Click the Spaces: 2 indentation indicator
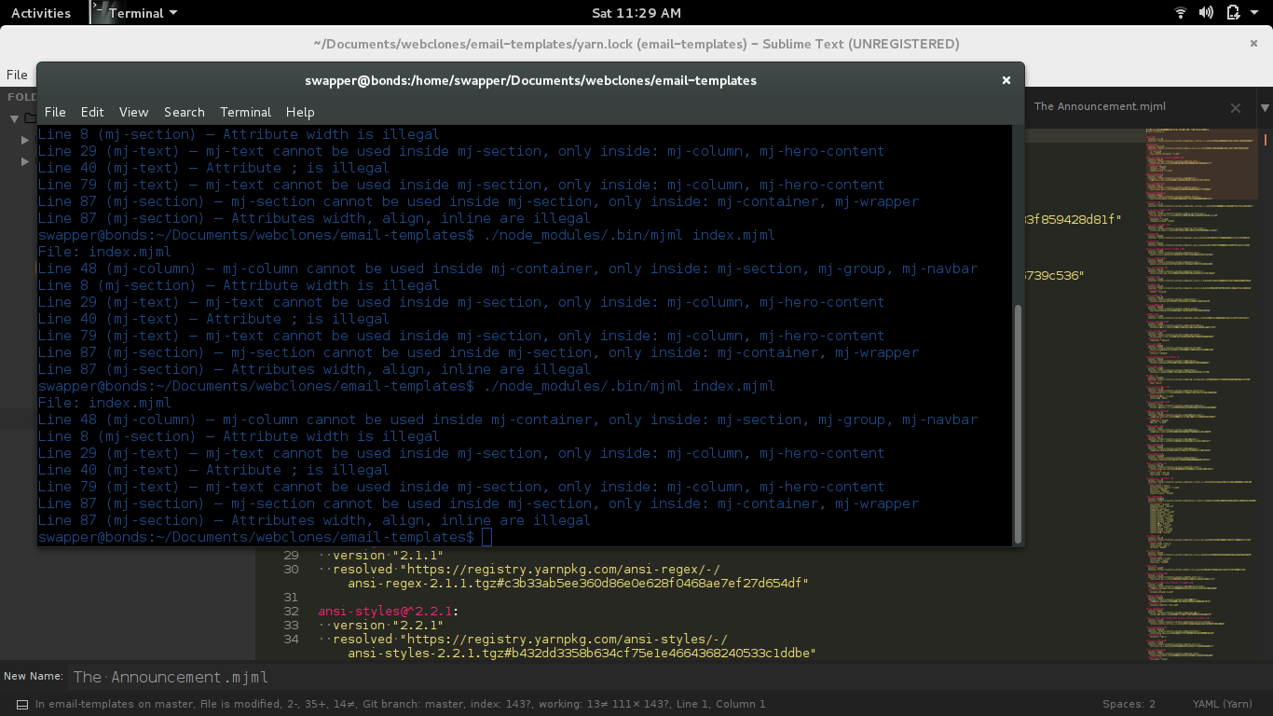This screenshot has height=716, width=1273. point(1129,704)
